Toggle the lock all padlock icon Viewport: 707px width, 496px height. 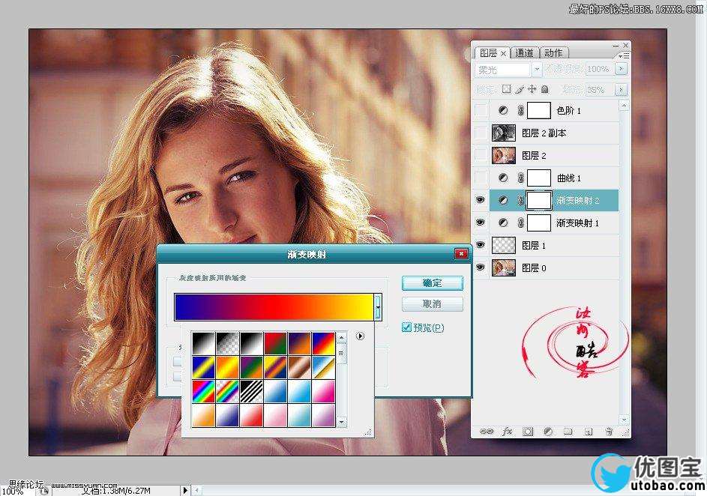click(x=544, y=89)
